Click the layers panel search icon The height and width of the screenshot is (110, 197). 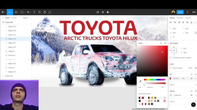(x=3, y=18)
